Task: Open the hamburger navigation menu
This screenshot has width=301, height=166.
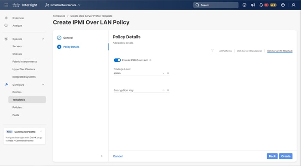Action: point(6,5)
